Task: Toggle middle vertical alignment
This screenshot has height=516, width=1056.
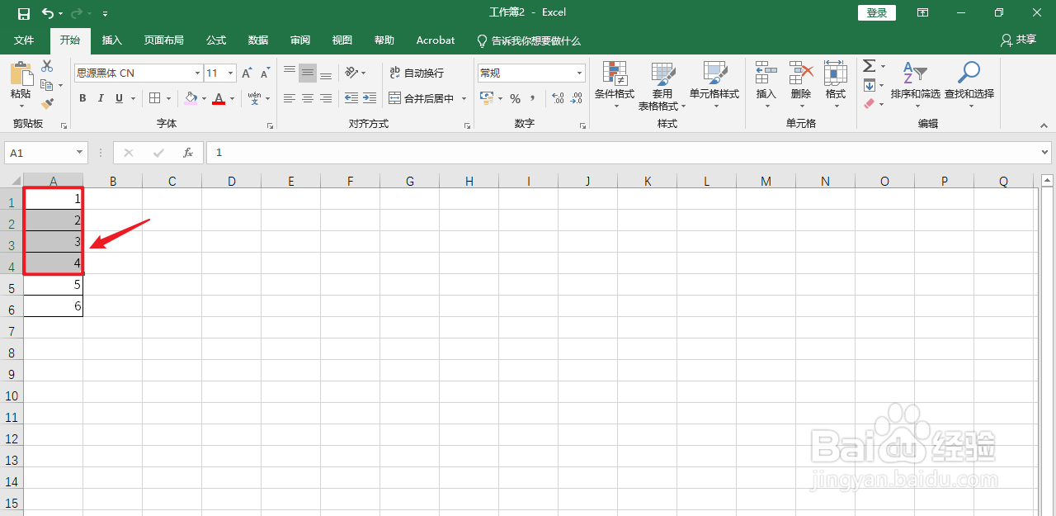Action: pos(308,73)
